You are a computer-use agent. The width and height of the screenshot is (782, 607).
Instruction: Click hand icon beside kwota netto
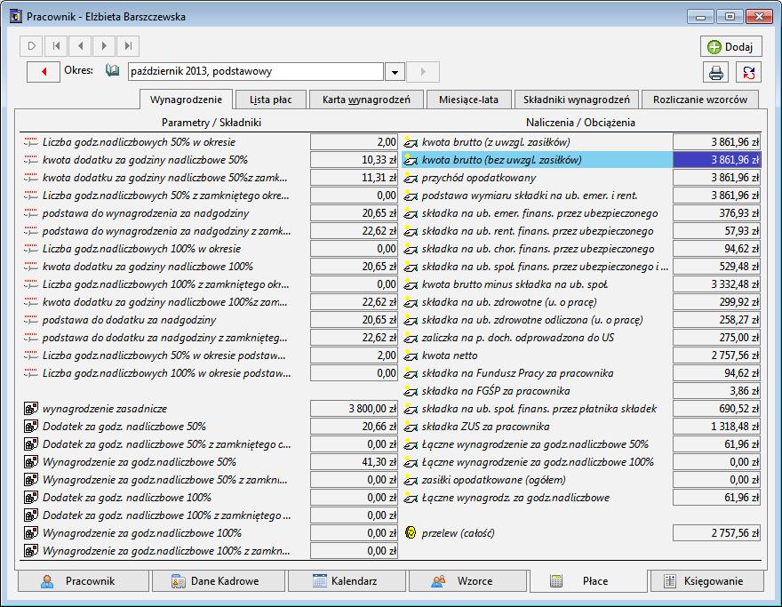tap(410, 355)
